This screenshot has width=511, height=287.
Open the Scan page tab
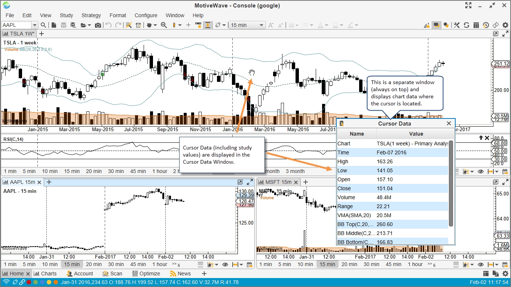(x=112, y=274)
